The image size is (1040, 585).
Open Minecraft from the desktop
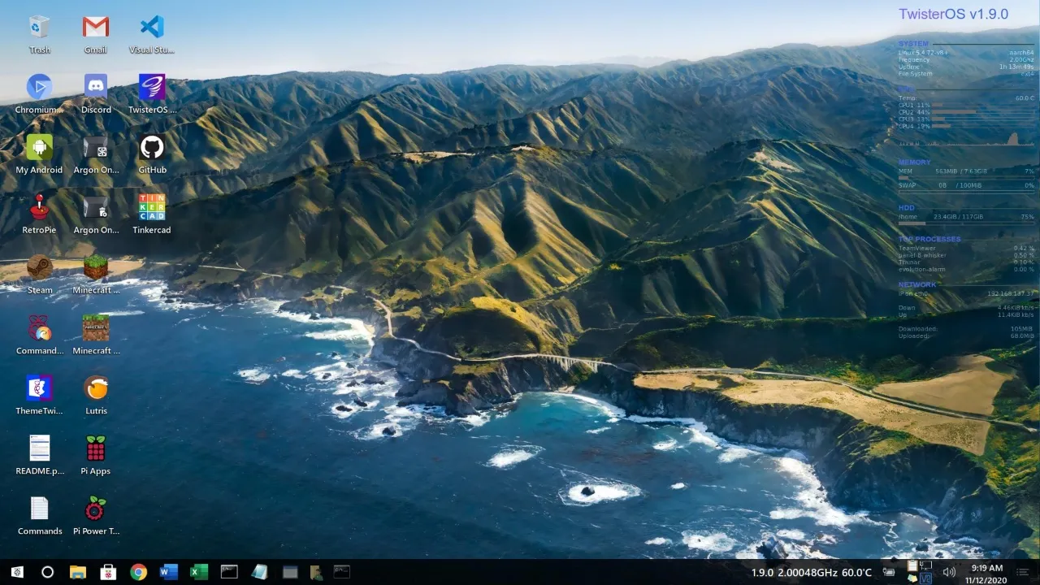(x=95, y=268)
